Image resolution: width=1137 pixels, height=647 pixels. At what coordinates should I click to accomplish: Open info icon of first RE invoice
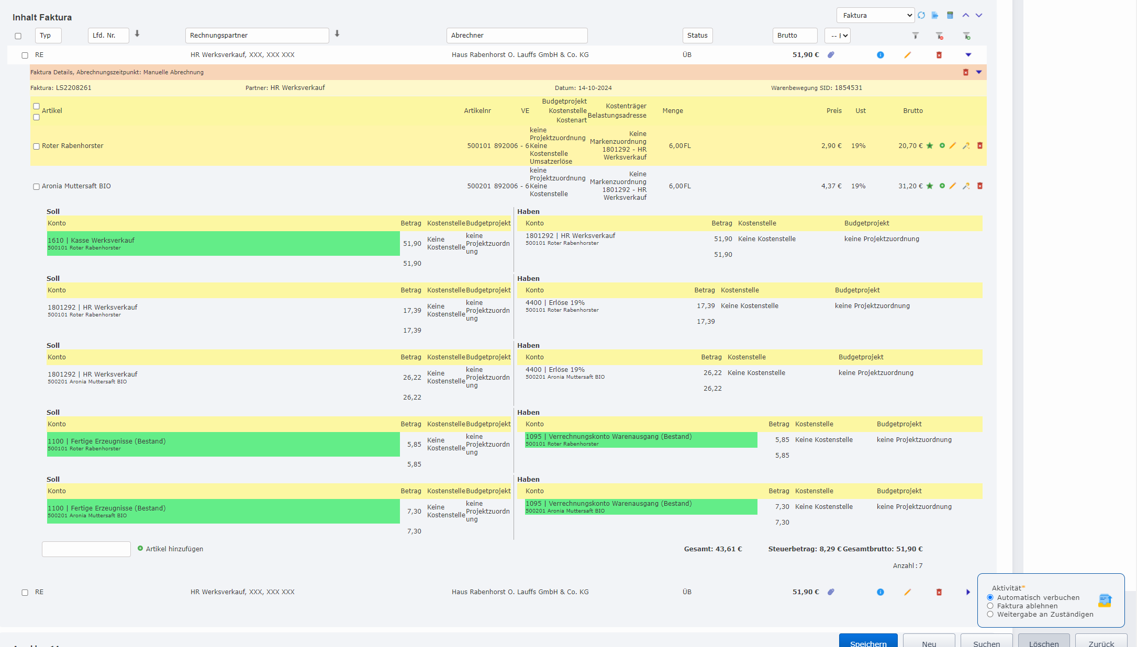tap(880, 55)
